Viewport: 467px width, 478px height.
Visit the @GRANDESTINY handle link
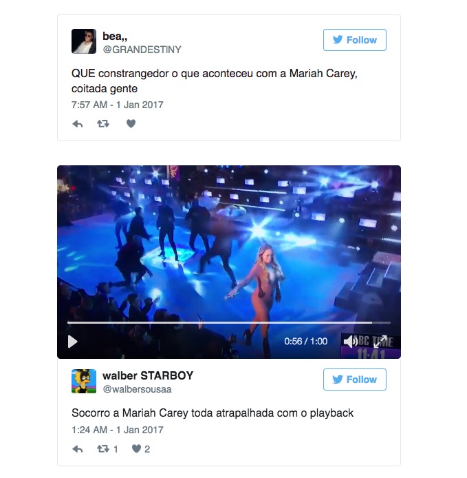142,50
